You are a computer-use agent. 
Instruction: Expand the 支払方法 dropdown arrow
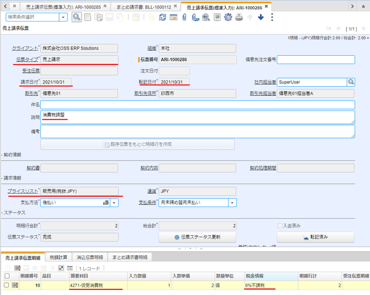click(114, 203)
